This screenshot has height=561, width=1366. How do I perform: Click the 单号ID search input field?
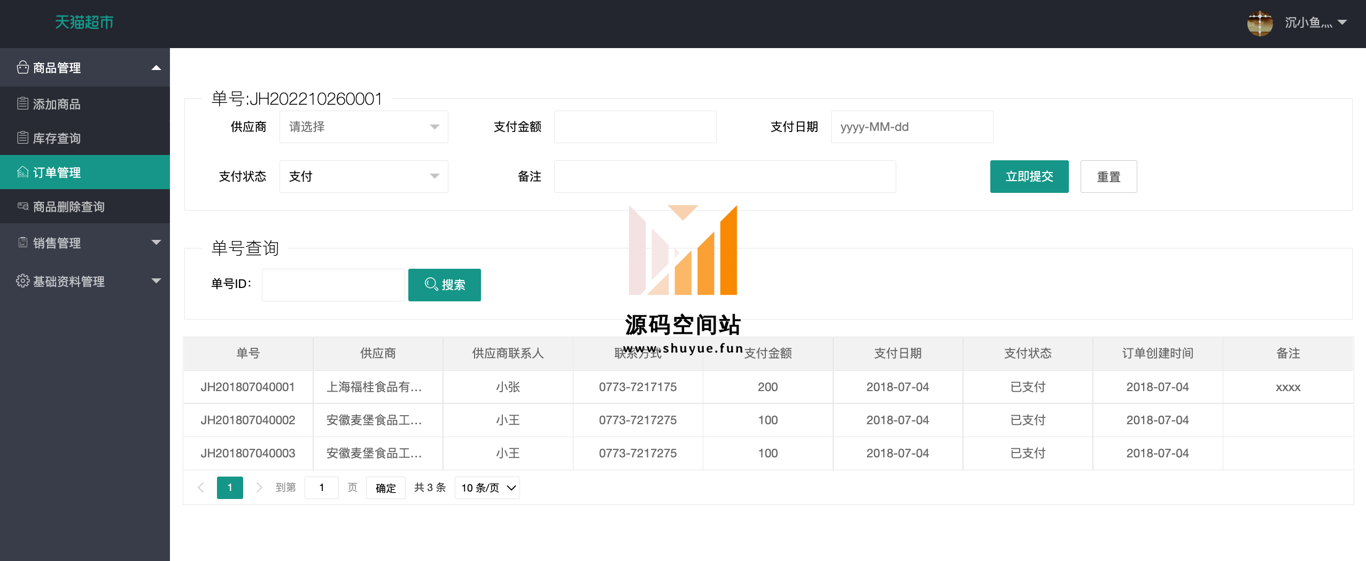pos(333,285)
